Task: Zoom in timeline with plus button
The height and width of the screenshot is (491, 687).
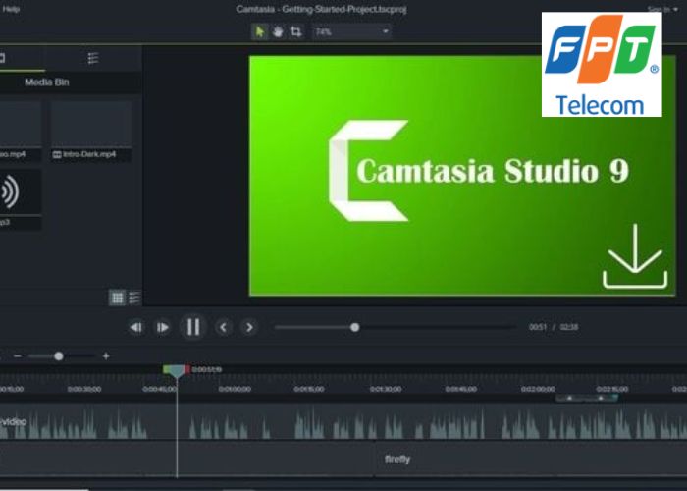Action: (106, 356)
